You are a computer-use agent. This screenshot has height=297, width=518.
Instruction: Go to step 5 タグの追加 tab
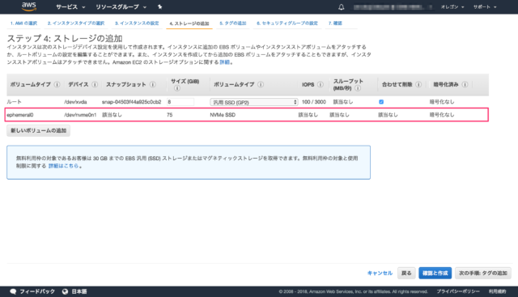click(x=233, y=23)
